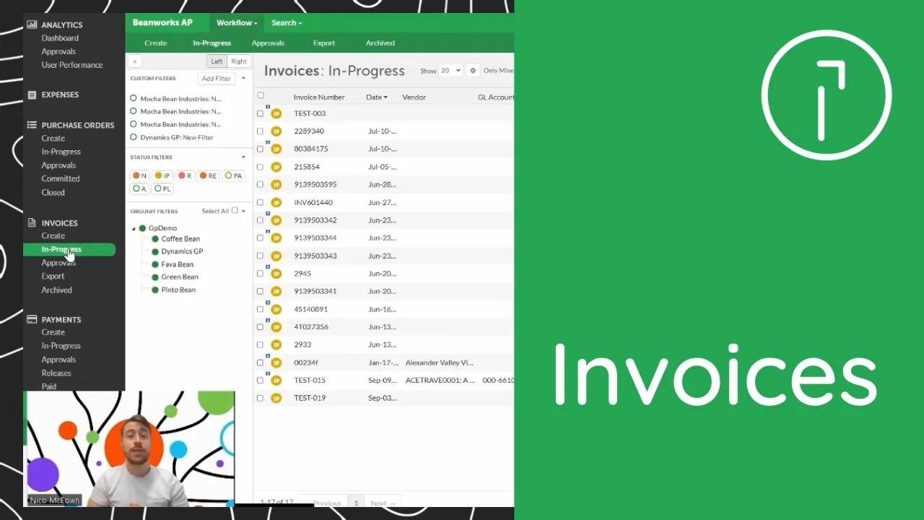
Task: Click the Add Filter button
Action: click(217, 78)
